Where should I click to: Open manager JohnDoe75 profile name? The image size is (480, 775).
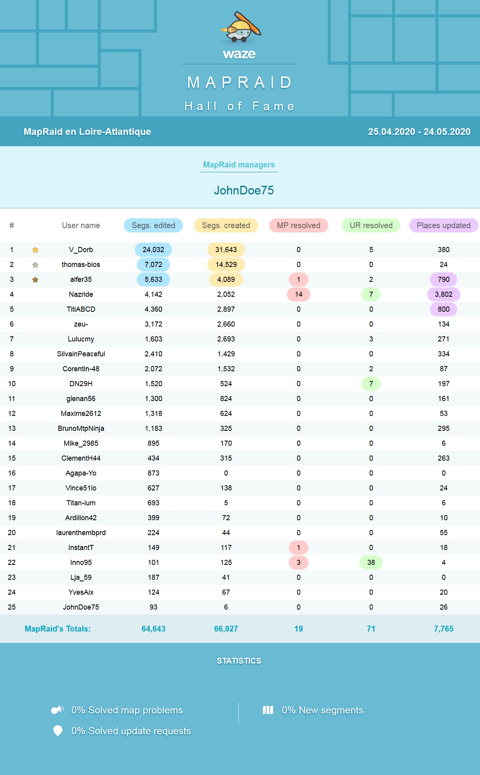point(244,191)
